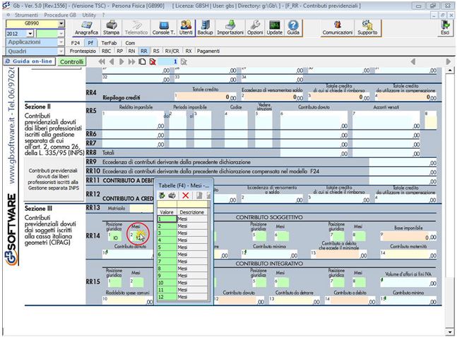Click the right grey triangle above scrollbar
Screen dimensions: 457x337
449,62
